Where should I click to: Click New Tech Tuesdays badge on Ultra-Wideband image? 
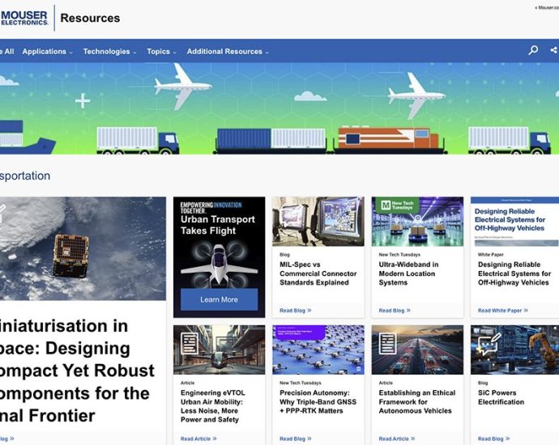pos(399,205)
